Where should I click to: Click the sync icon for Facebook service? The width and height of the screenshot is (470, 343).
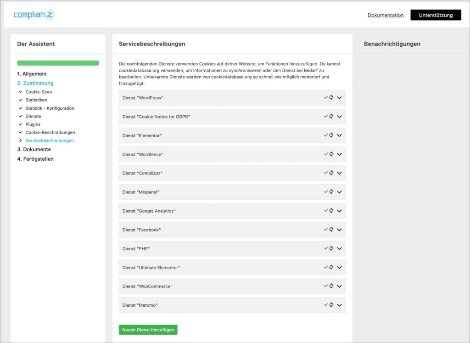(331, 230)
